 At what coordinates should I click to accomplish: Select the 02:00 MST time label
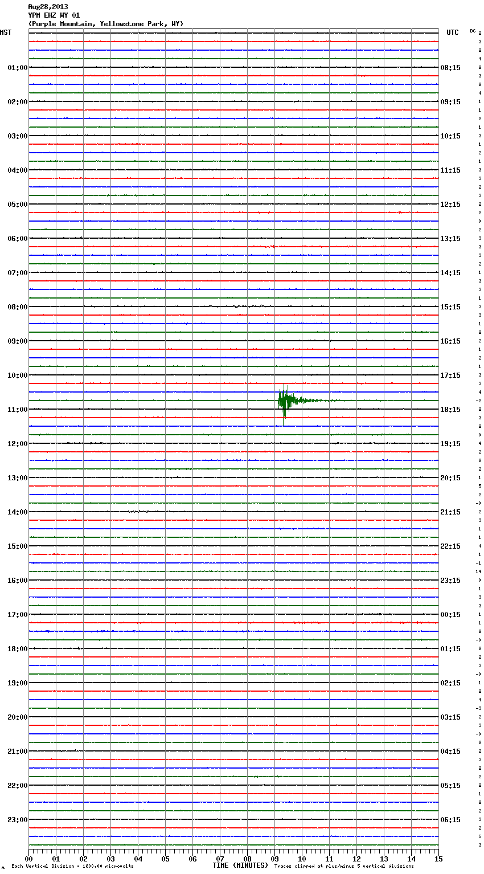point(18,102)
